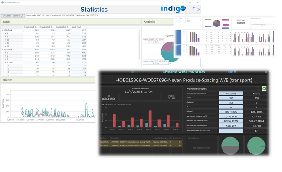Close the Dashboard Viewer window
282x172 pixels.
point(197,3)
